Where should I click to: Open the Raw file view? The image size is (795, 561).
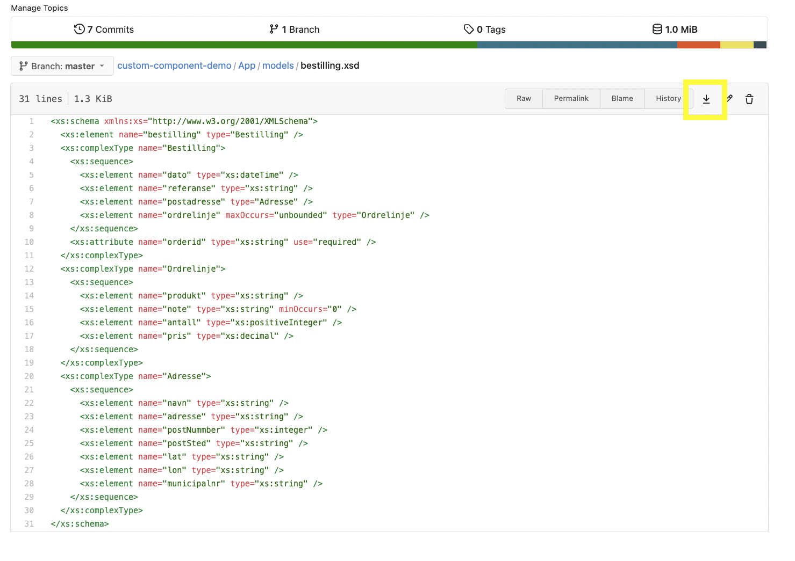coord(524,99)
